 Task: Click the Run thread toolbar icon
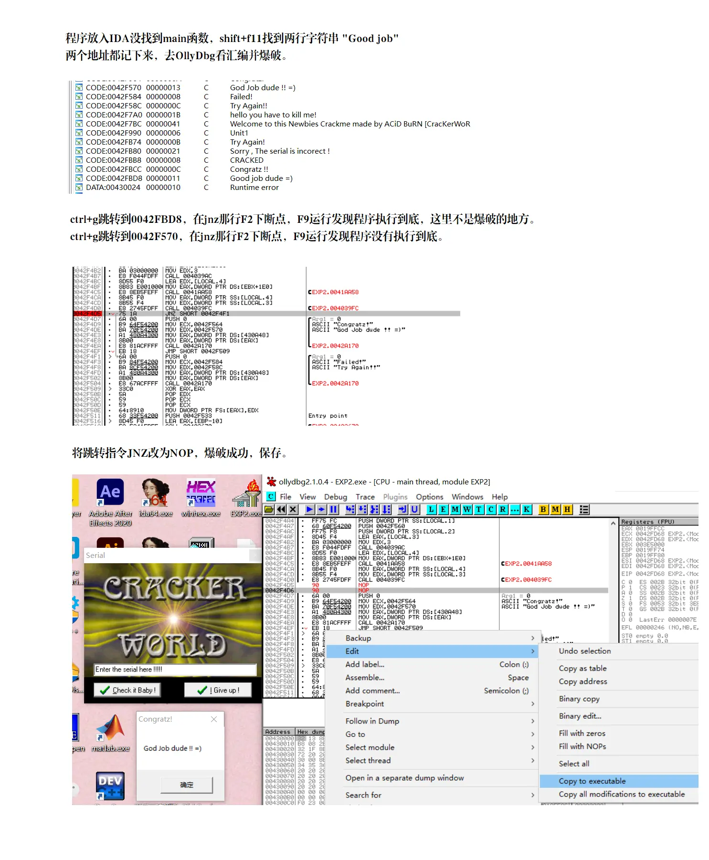coord(321,509)
